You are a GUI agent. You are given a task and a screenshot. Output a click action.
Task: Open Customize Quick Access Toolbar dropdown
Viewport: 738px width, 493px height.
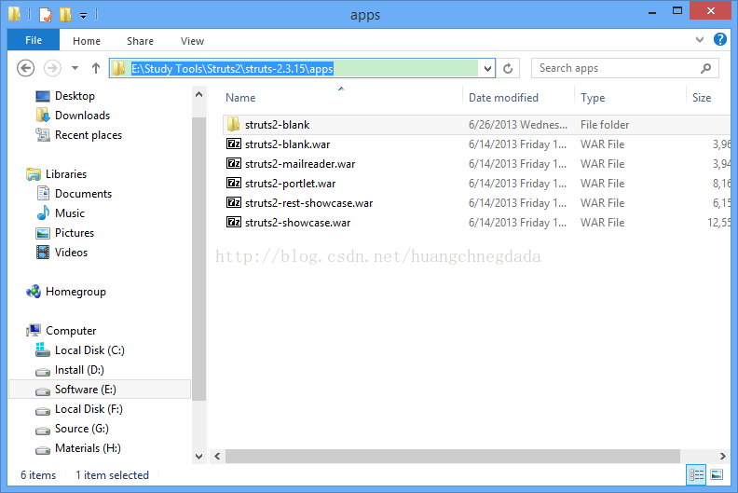point(83,16)
